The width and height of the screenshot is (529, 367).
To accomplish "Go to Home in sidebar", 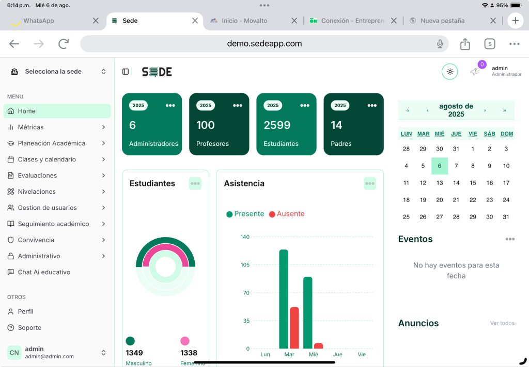I will [x=57, y=111].
